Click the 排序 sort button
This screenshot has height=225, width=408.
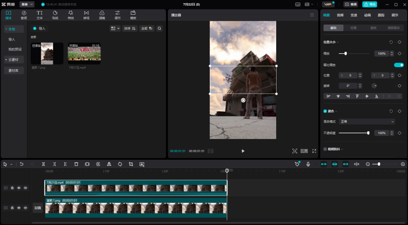[x=130, y=28]
